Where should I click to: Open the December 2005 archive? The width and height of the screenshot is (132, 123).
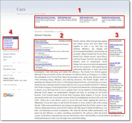click(x=9, y=69)
